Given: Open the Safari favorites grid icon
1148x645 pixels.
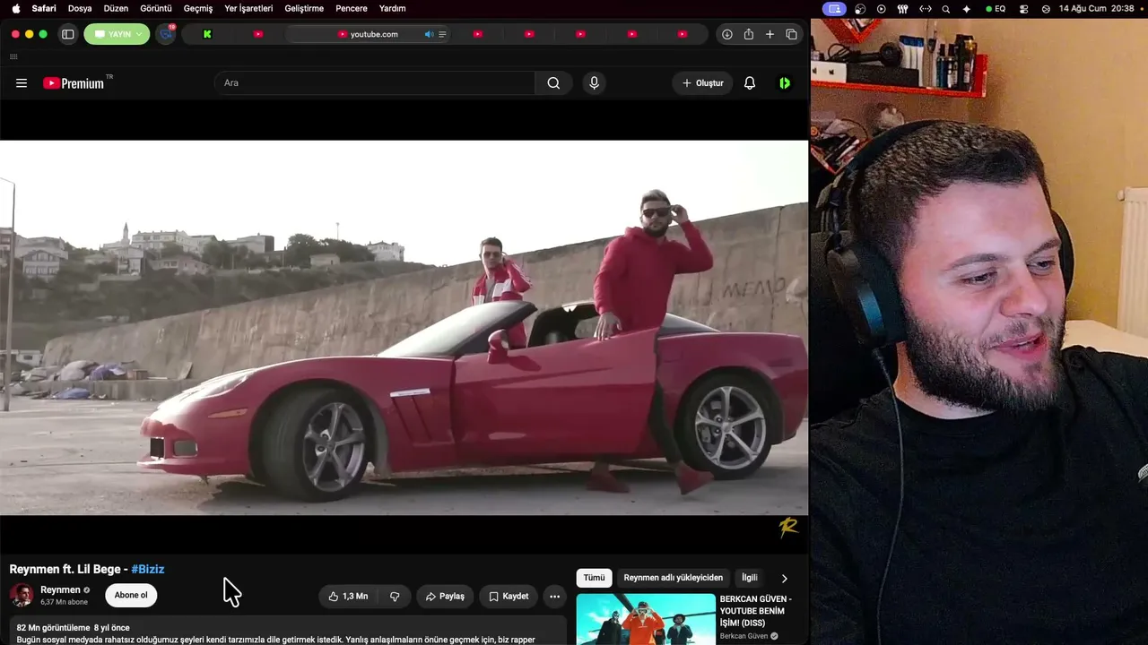Looking at the screenshot, I should (13, 56).
